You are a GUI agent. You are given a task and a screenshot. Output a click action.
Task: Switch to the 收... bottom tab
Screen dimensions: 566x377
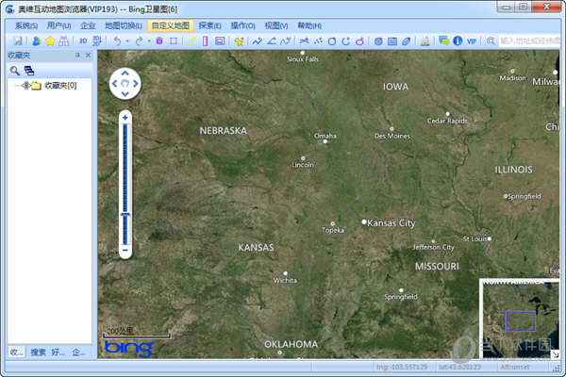click(17, 352)
